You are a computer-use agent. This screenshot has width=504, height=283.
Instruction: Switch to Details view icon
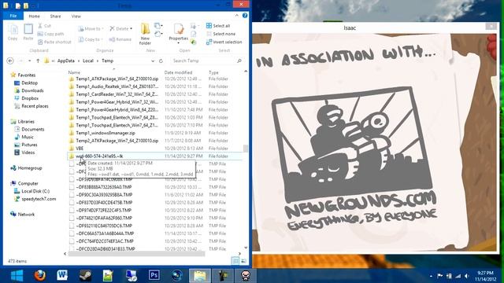235,261
